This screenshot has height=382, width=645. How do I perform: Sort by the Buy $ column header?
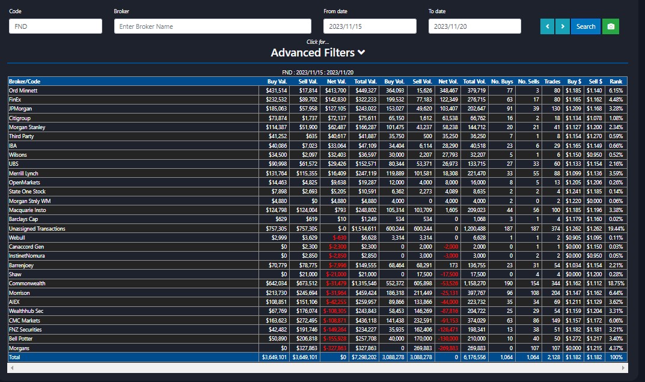click(574, 82)
